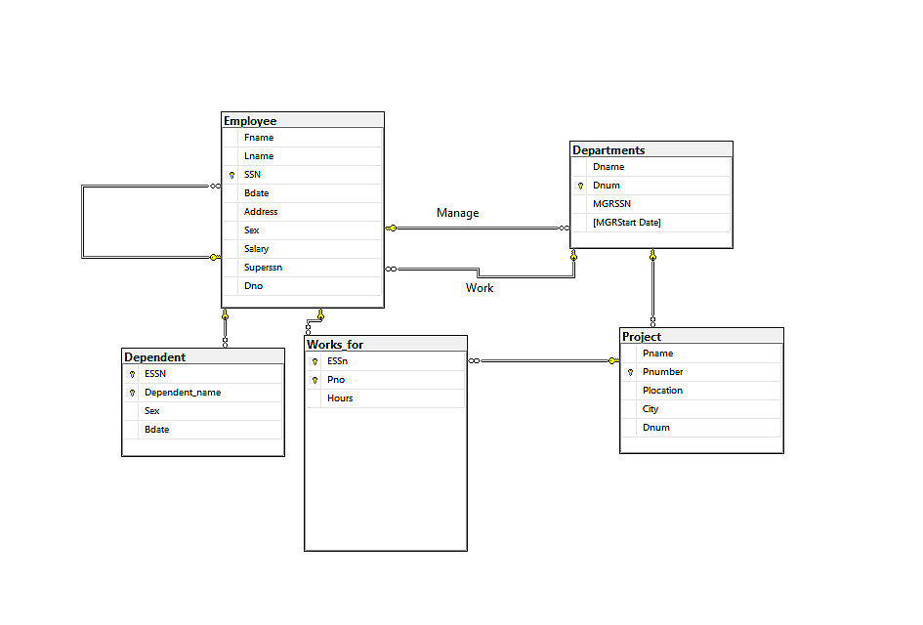Click the primary key icon beside SSN

click(231, 175)
